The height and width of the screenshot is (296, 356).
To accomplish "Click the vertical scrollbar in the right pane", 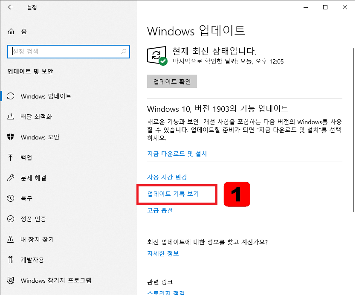I will 353,130.
